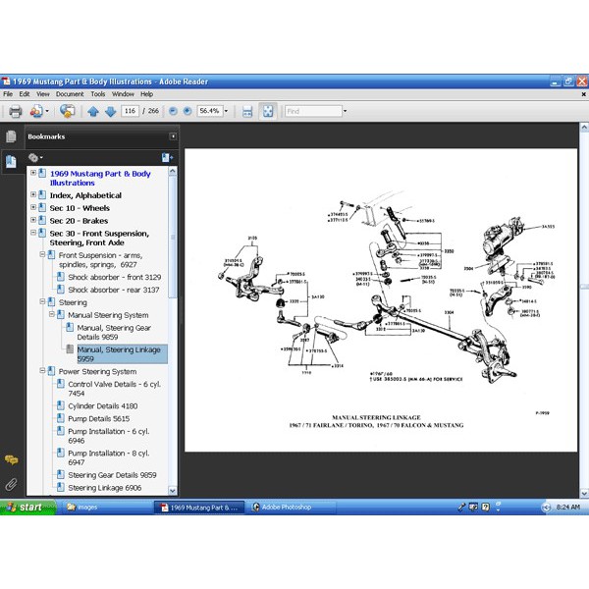Open Manual, Steering Gear Details 9859 bookmark

click(114, 333)
